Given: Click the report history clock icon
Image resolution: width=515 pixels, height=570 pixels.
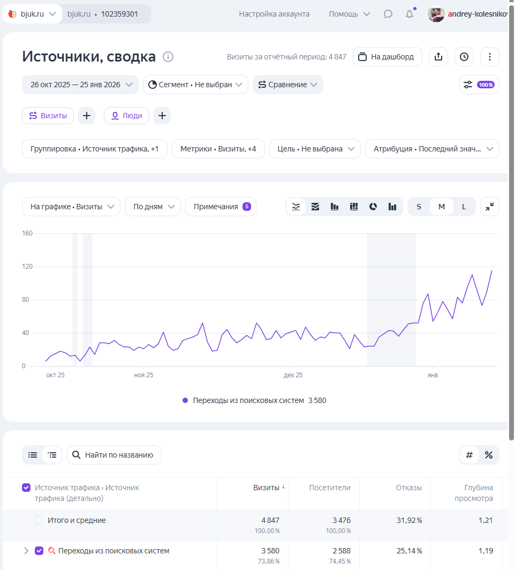Looking at the screenshot, I should (x=464, y=57).
